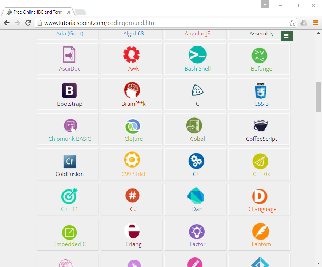322x267 pixels.
Task: Click the Brainf**k text label
Action: (x=133, y=104)
